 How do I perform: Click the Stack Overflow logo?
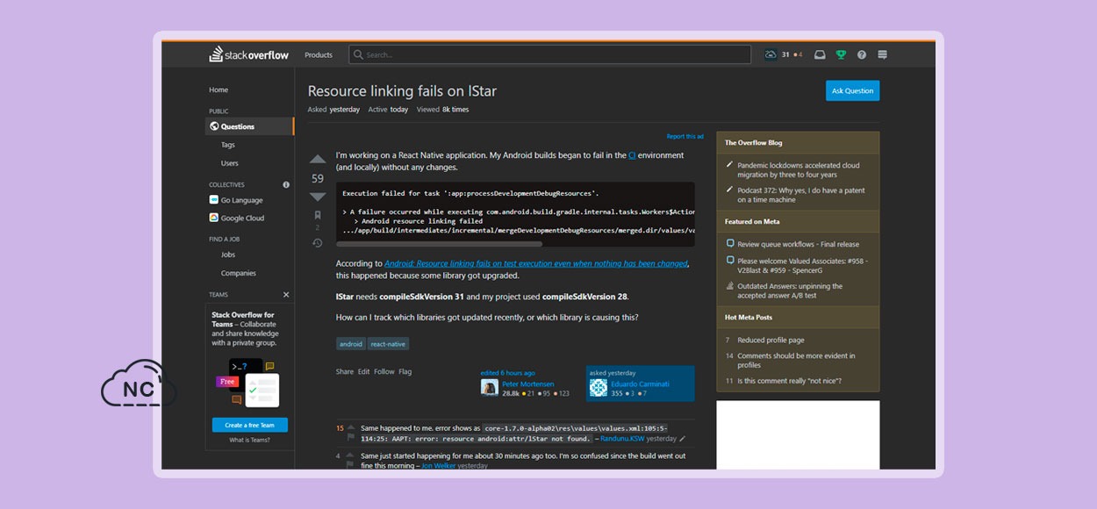click(x=248, y=54)
